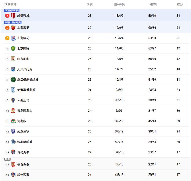Image resolution: width=191 pixels, height=181 pixels.
Task: Click the 云南玉昆 team crest
Action: point(13,100)
